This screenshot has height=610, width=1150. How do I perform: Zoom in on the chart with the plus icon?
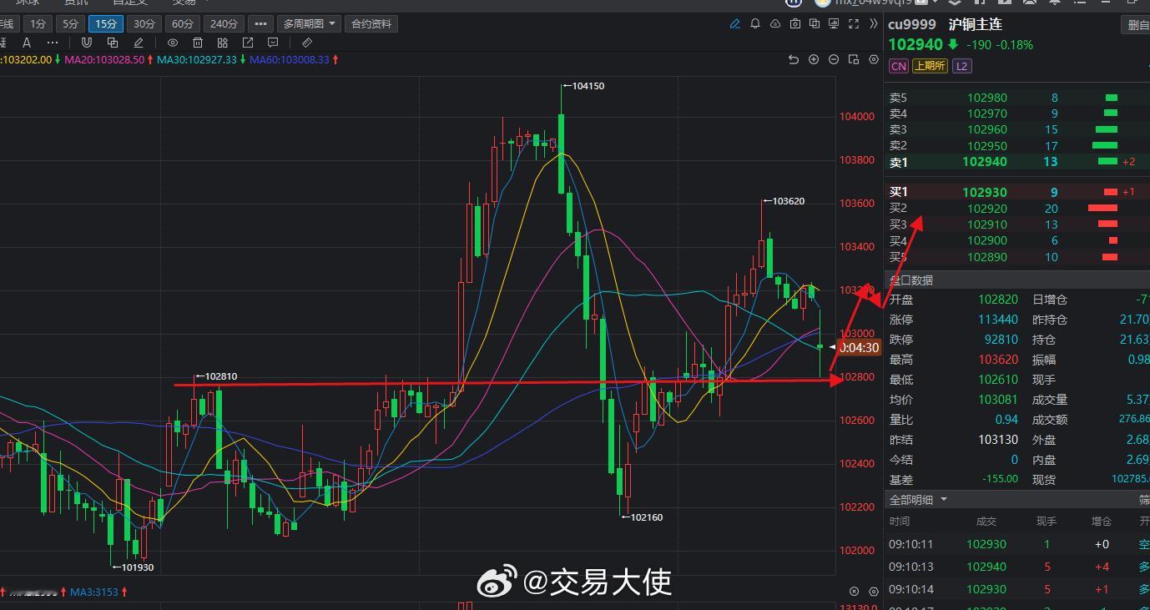click(x=814, y=59)
